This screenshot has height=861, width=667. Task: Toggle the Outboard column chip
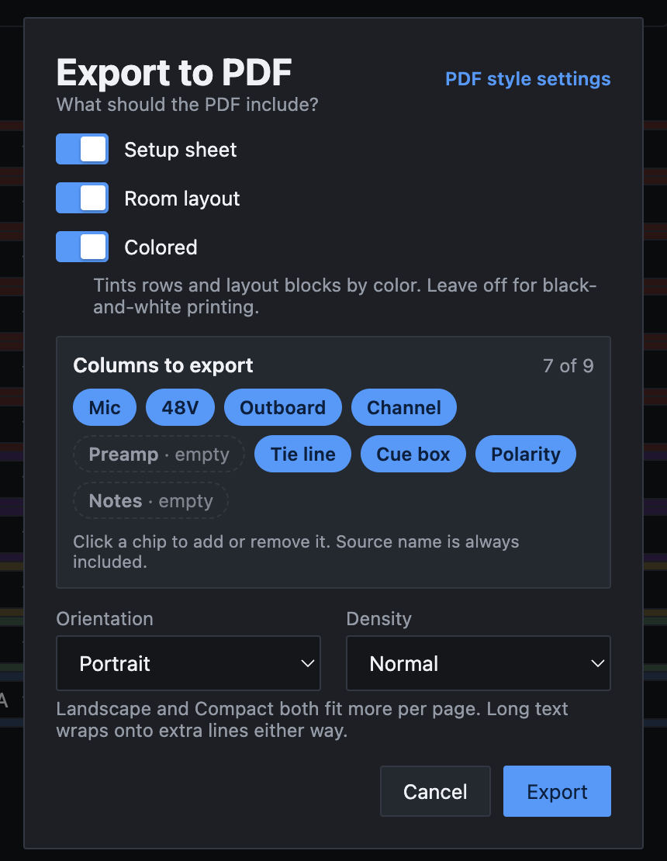tap(283, 407)
